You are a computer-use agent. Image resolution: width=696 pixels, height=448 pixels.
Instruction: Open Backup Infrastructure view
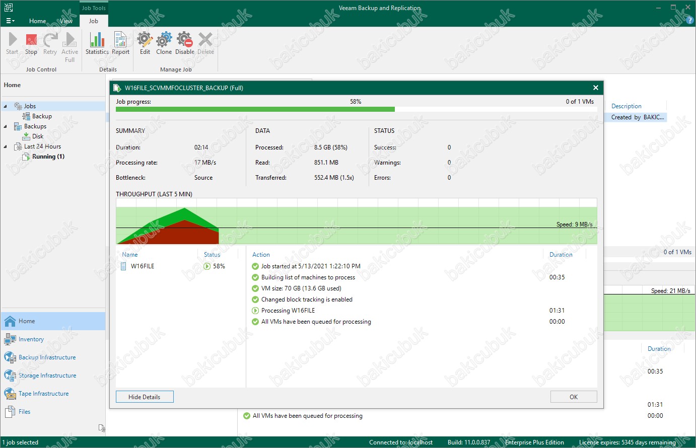tap(53, 357)
